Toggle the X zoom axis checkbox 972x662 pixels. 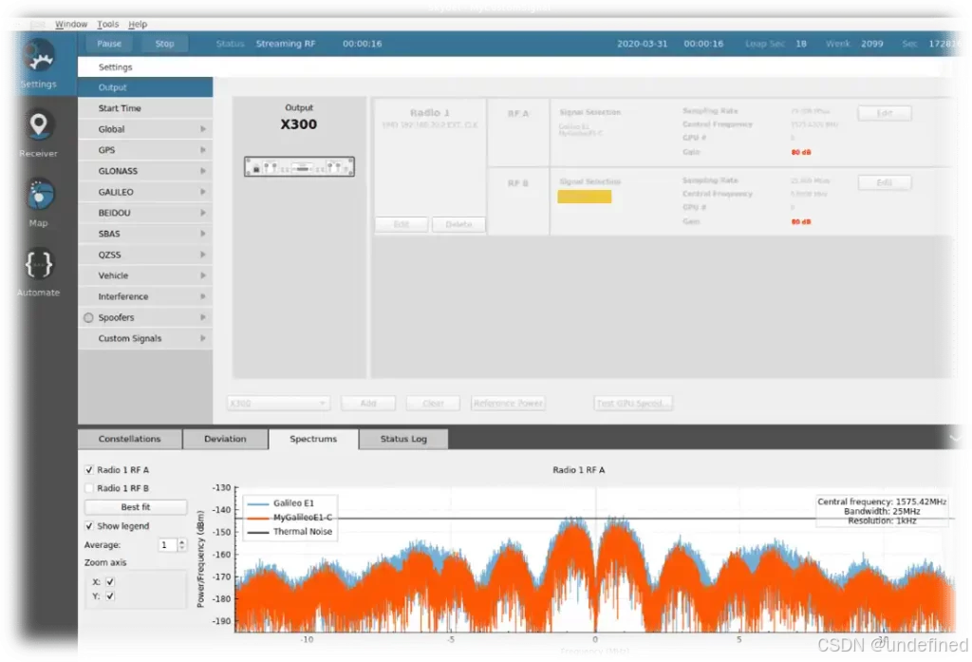tap(110, 582)
